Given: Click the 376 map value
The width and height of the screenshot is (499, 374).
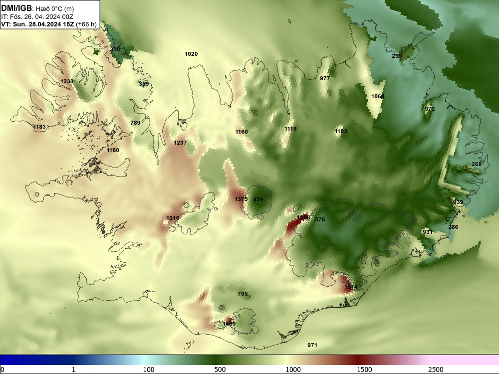Looking at the screenshot, I should pyautogui.click(x=320, y=219).
